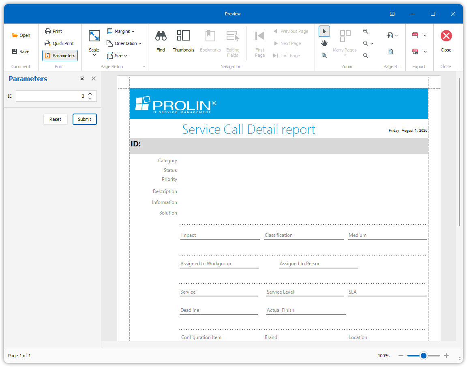Select the Hand tool
Screen dimensions: 467x367
click(x=324, y=43)
